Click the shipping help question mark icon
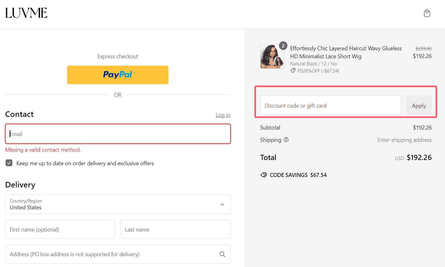445x267 pixels. pyautogui.click(x=286, y=140)
